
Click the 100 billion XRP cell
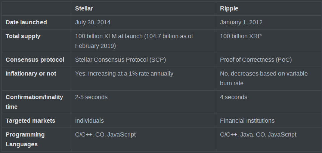coord(241,36)
